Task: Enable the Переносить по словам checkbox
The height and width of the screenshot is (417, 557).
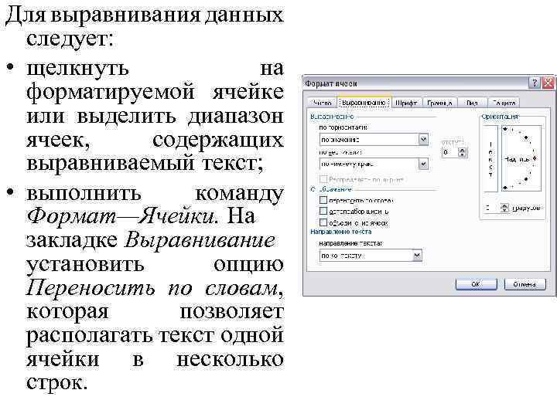Action: (323, 200)
